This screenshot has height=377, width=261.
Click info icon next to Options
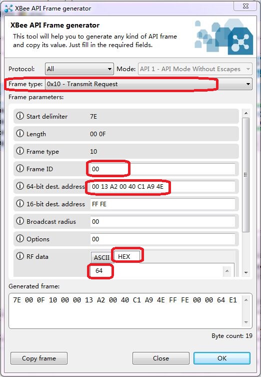(x=20, y=239)
